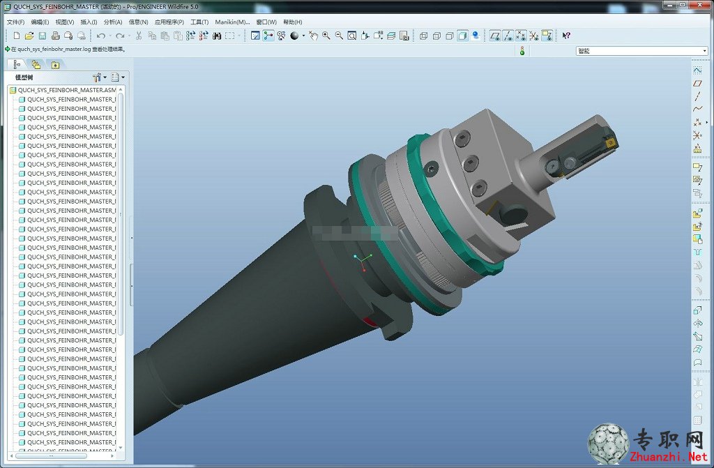The height and width of the screenshot is (468, 714).
Task: Click the reorient view icon
Action: coord(365,36)
